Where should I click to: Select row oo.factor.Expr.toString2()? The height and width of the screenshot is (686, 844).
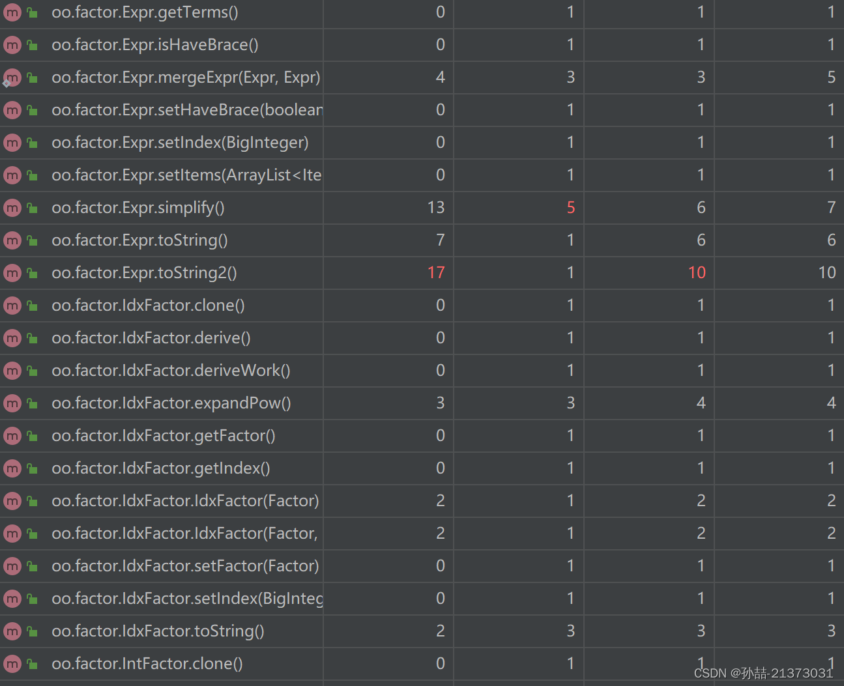tap(422, 273)
